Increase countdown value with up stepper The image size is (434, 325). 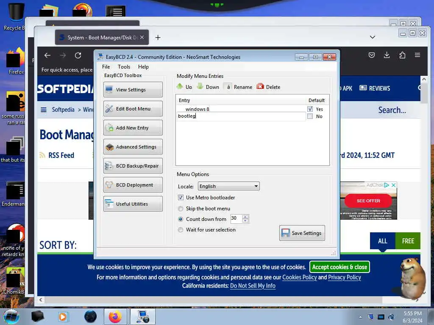[x=245, y=217]
